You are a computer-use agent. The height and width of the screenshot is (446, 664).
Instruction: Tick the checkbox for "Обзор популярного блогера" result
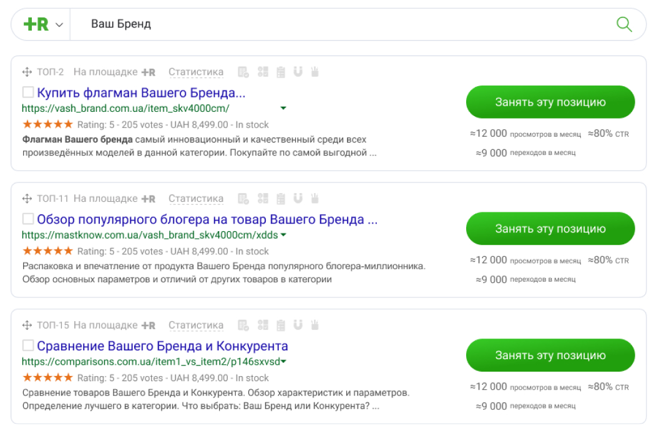pos(28,219)
